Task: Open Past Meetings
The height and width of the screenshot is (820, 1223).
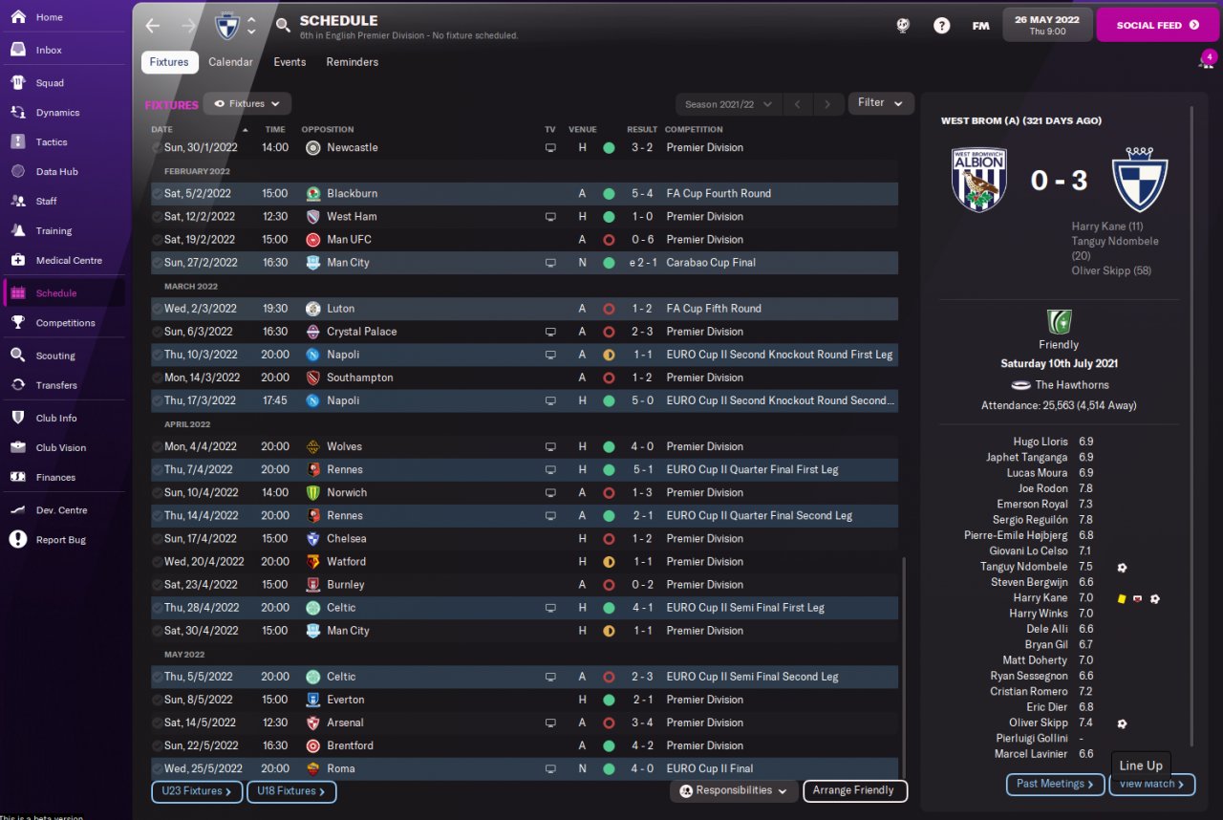Action: [x=1056, y=784]
